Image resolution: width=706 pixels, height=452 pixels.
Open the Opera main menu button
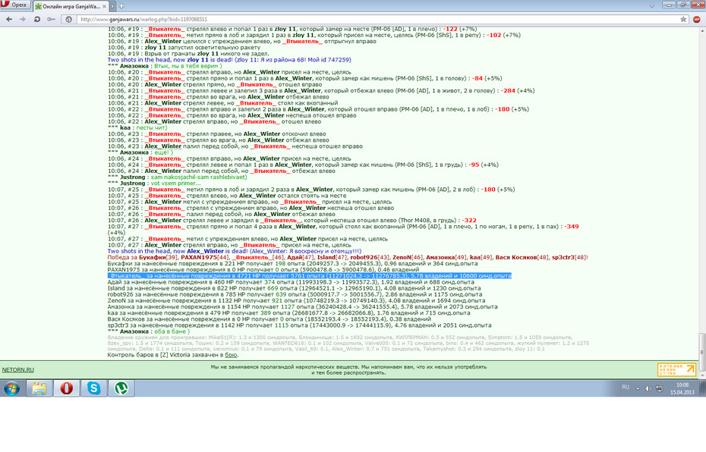click(16, 5)
